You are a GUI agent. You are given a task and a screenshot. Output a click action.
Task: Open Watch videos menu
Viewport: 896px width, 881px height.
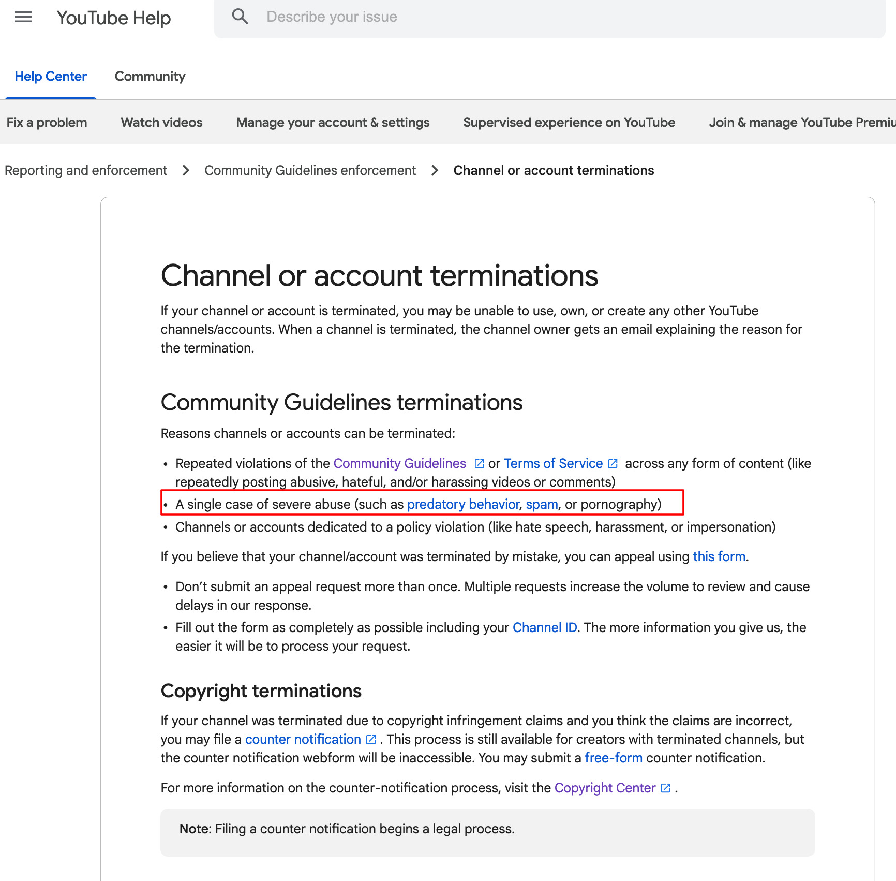pyautogui.click(x=162, y=122)
